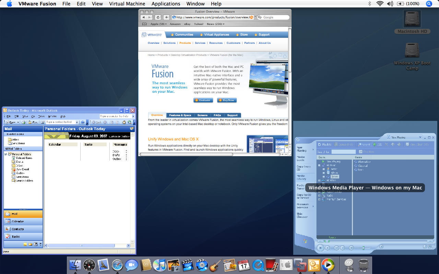Launch GarageBand from the Dock
The image size is (439, 274).
215,265
